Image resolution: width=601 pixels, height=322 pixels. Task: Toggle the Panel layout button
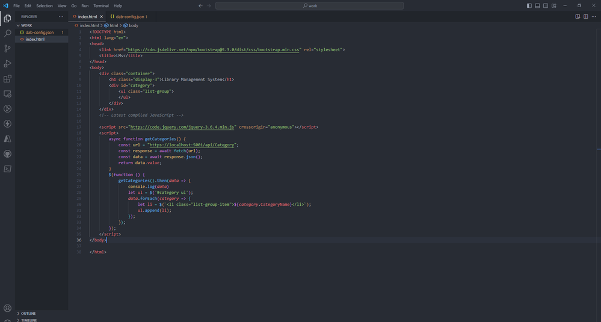coord(537,6)
